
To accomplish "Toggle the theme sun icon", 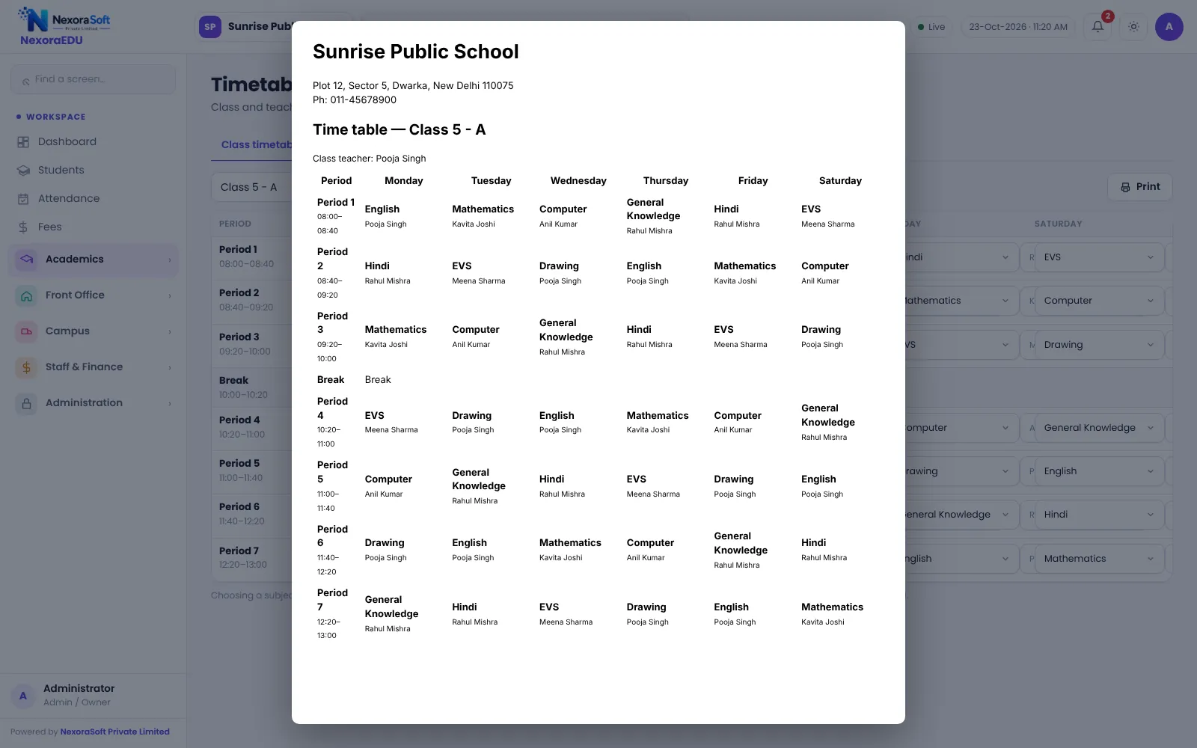I will [x=1133, y=27].
